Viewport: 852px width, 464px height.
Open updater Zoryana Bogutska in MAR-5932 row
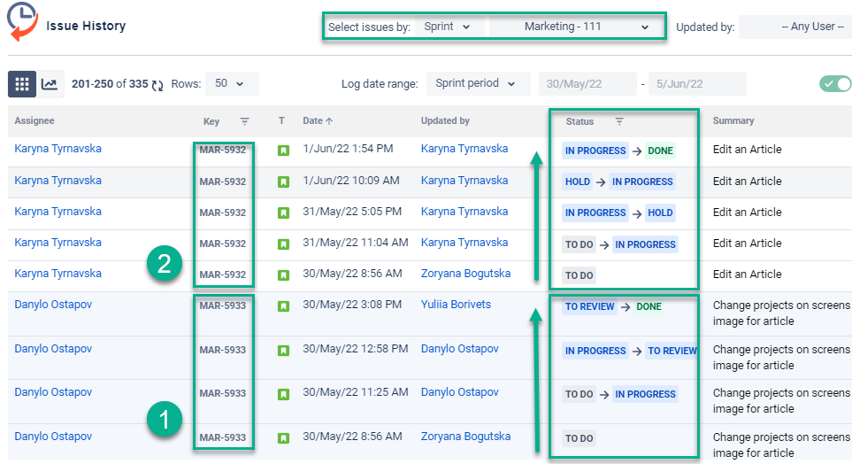point(465,274)
